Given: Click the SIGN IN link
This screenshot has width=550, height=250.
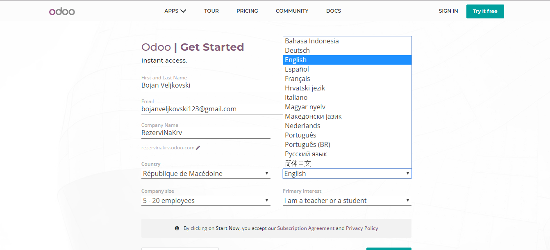Looking at the screenshot, I should click(448, 11).
